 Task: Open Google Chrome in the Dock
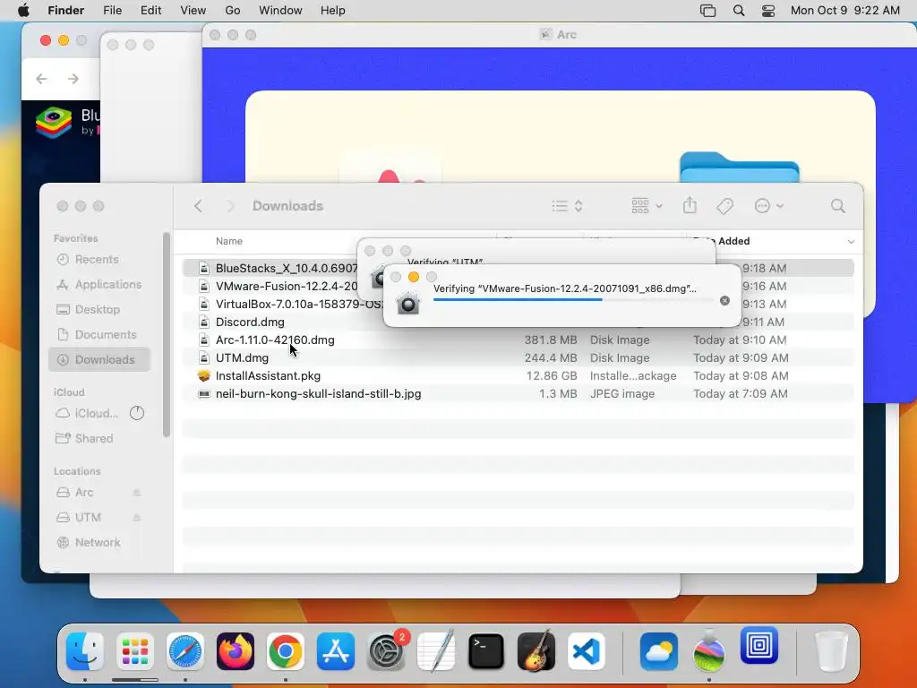(286, 651)
